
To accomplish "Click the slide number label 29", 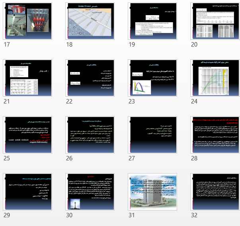I will click(7, 215).
